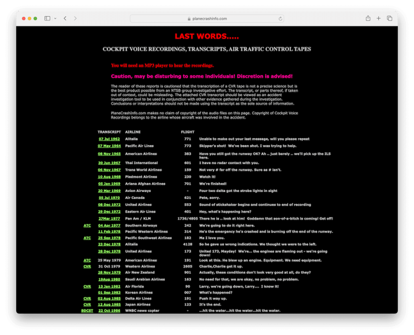The height and width of the screenshot is (335, 414).
Task: Play the ATC recording for American Airlines 191
Action: [x=87, y=260]
